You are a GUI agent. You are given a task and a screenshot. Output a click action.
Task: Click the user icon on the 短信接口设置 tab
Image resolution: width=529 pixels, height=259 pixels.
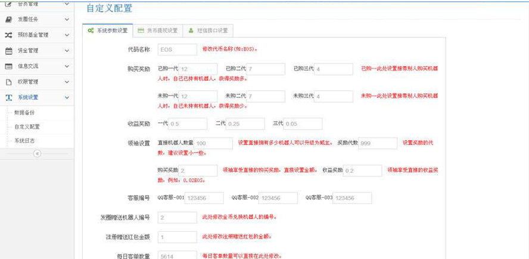tap(191, 31)
